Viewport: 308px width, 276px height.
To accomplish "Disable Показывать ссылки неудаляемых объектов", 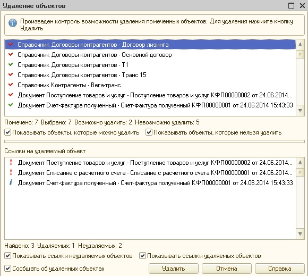I will (x=7, y=256).
